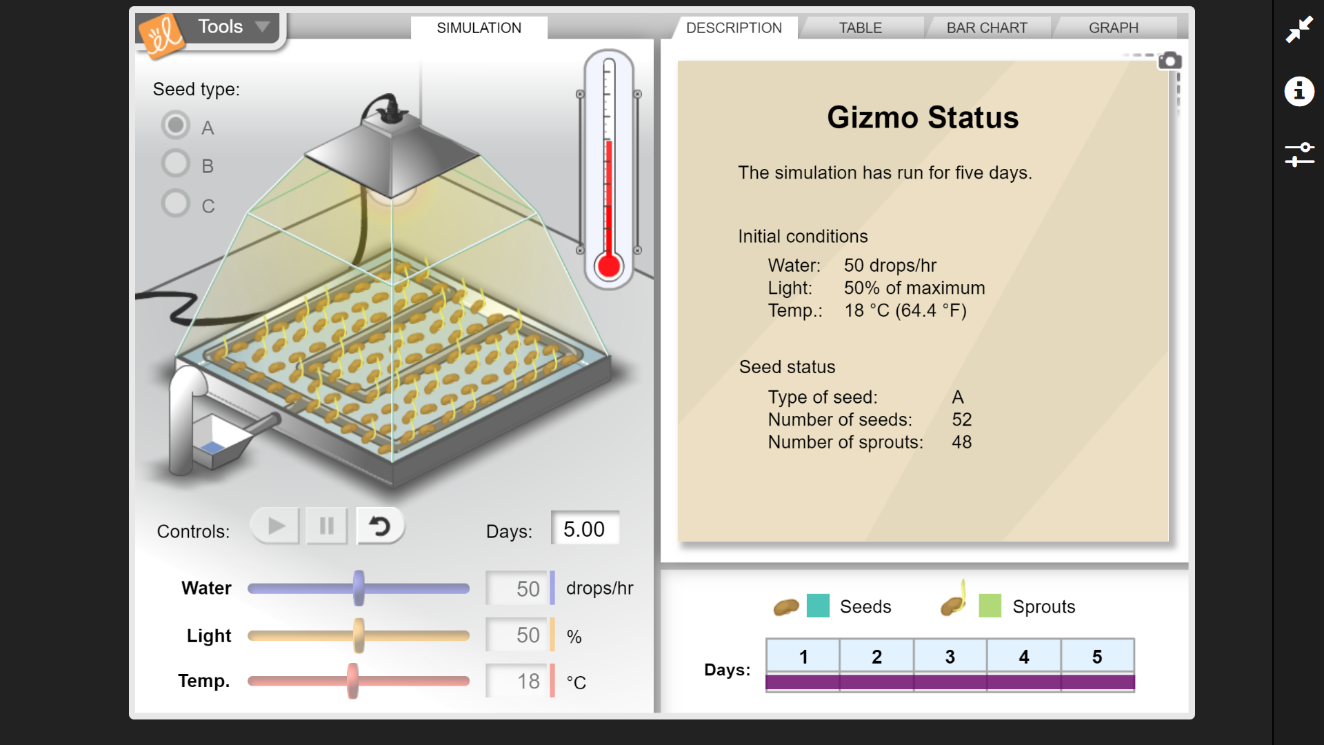Viewport: 1324px width, 745px height.
Task: Open the BAR CHART tab
Action: (x=986, y=28)
